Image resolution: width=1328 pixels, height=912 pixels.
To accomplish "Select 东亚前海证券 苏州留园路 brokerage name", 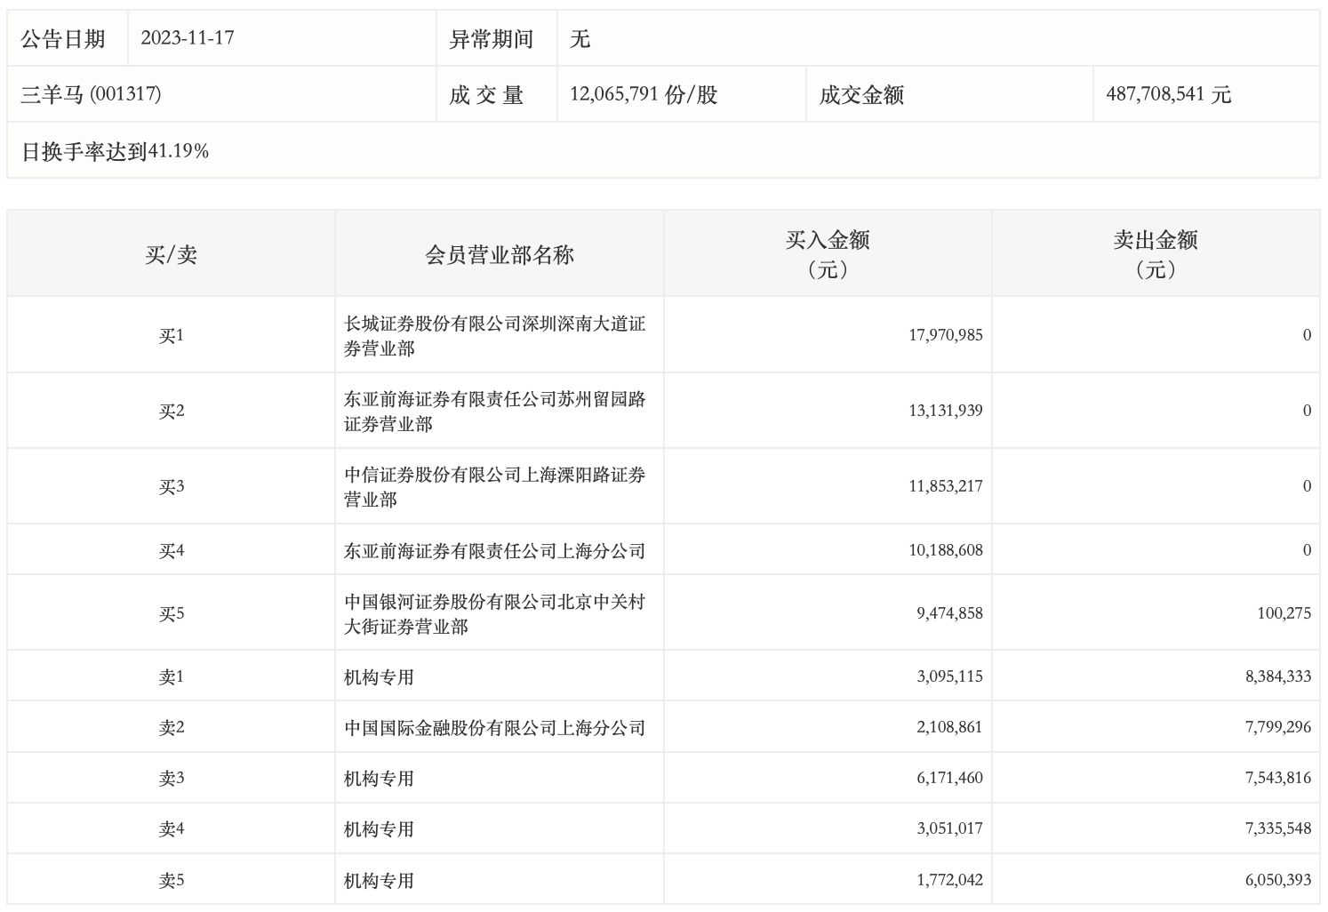I will [x=494, y=412].
